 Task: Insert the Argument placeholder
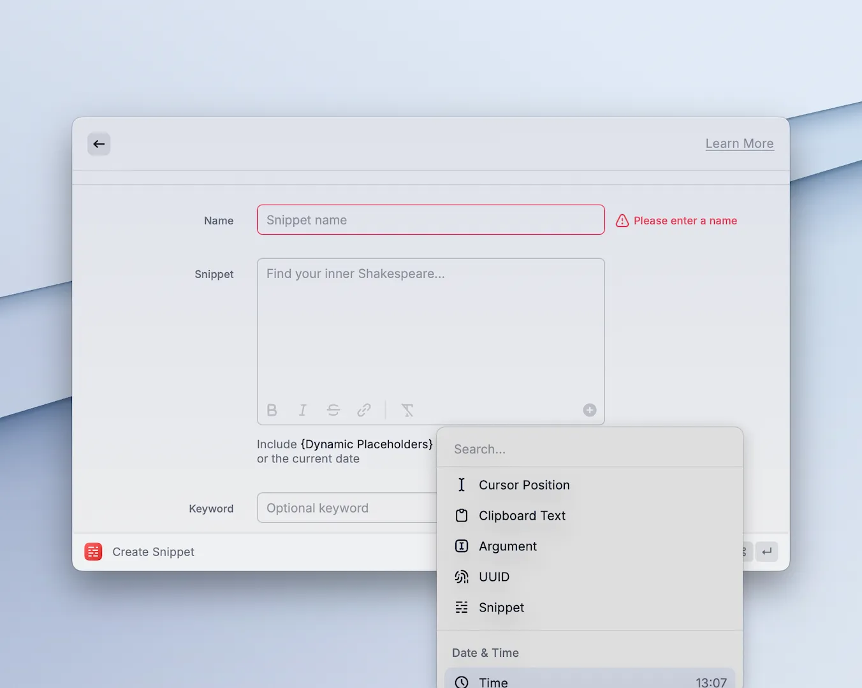point(508,546)
